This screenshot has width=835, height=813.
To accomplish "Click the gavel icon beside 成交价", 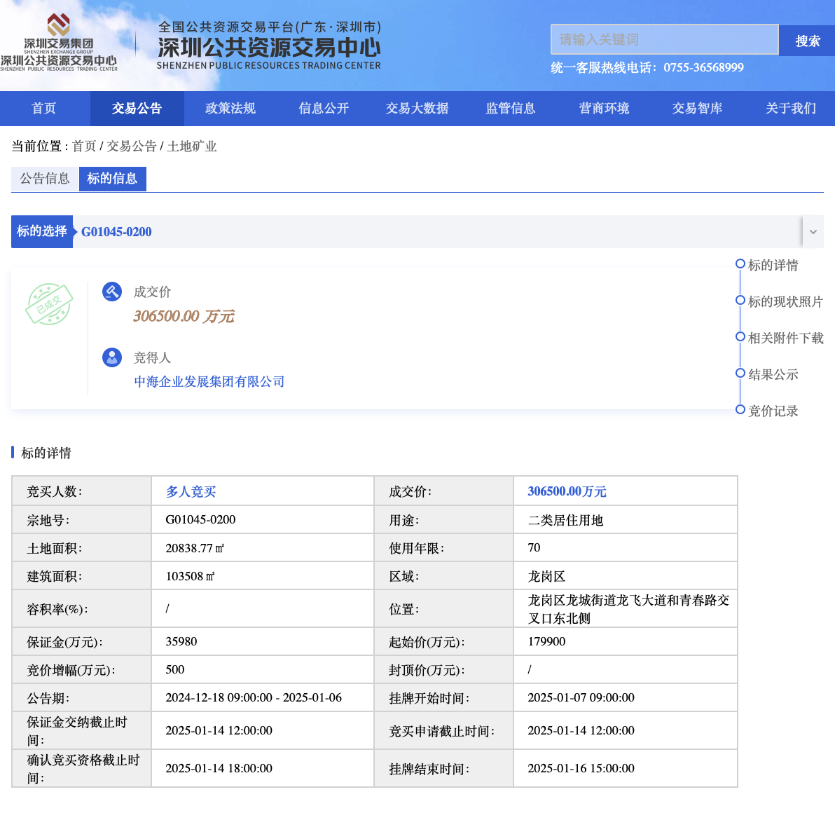I will point(112,292).
